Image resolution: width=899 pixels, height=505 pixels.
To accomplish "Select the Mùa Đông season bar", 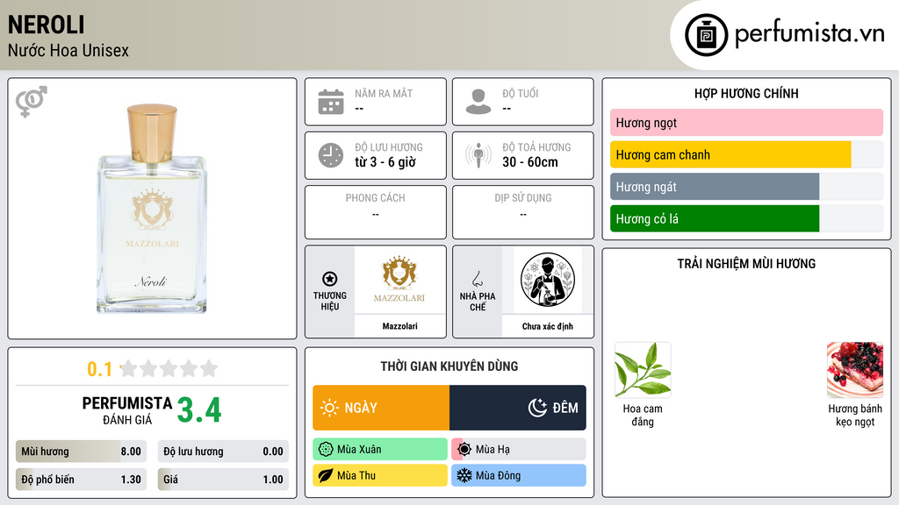I will point(519,475).
